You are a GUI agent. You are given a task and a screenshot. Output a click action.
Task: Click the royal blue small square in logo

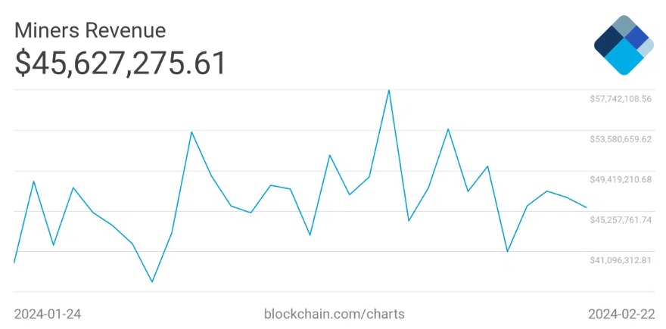(636, 37)
